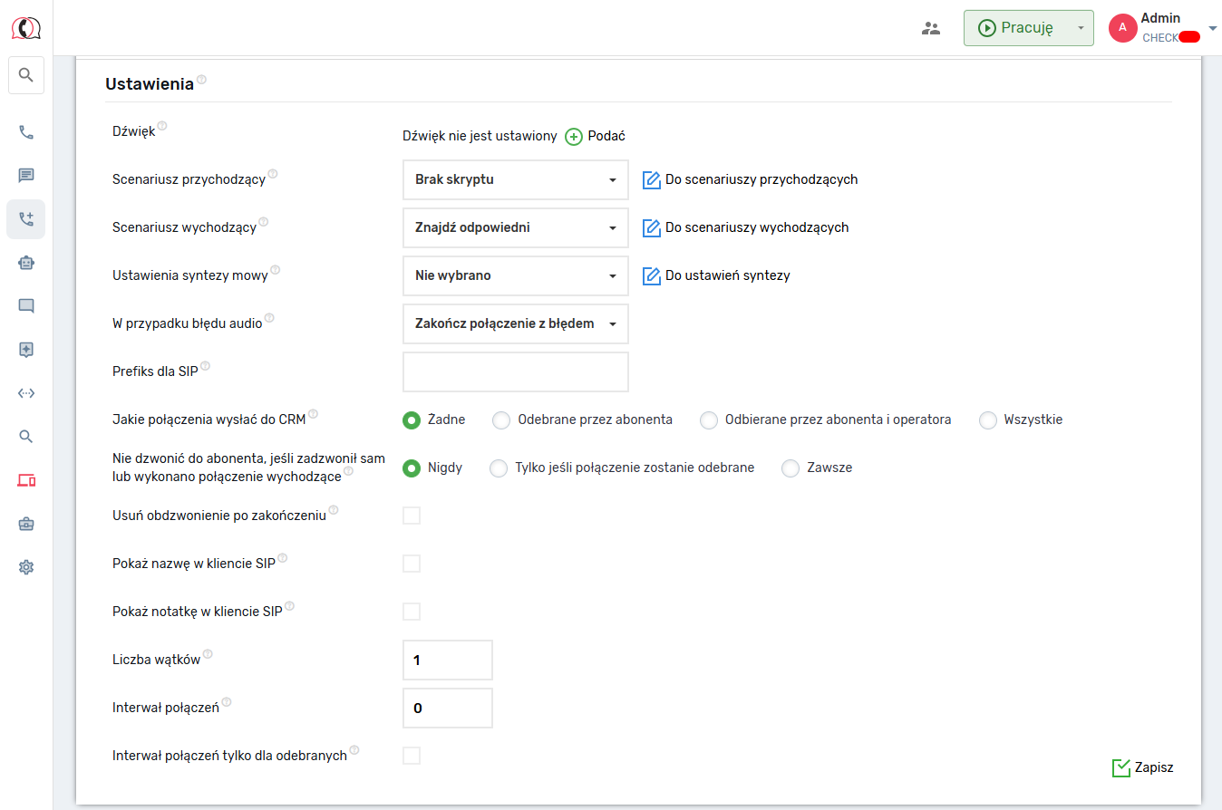The width and height of the screenshot is (1222, 810).
Task: Open the robot icon section in sidebar
Action: click(26, 263)
